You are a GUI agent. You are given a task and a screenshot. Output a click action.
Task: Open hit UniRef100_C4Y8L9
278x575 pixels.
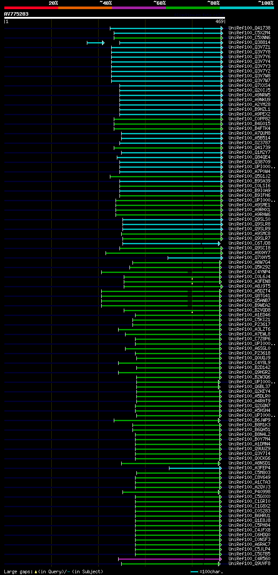tap(249, 362)
